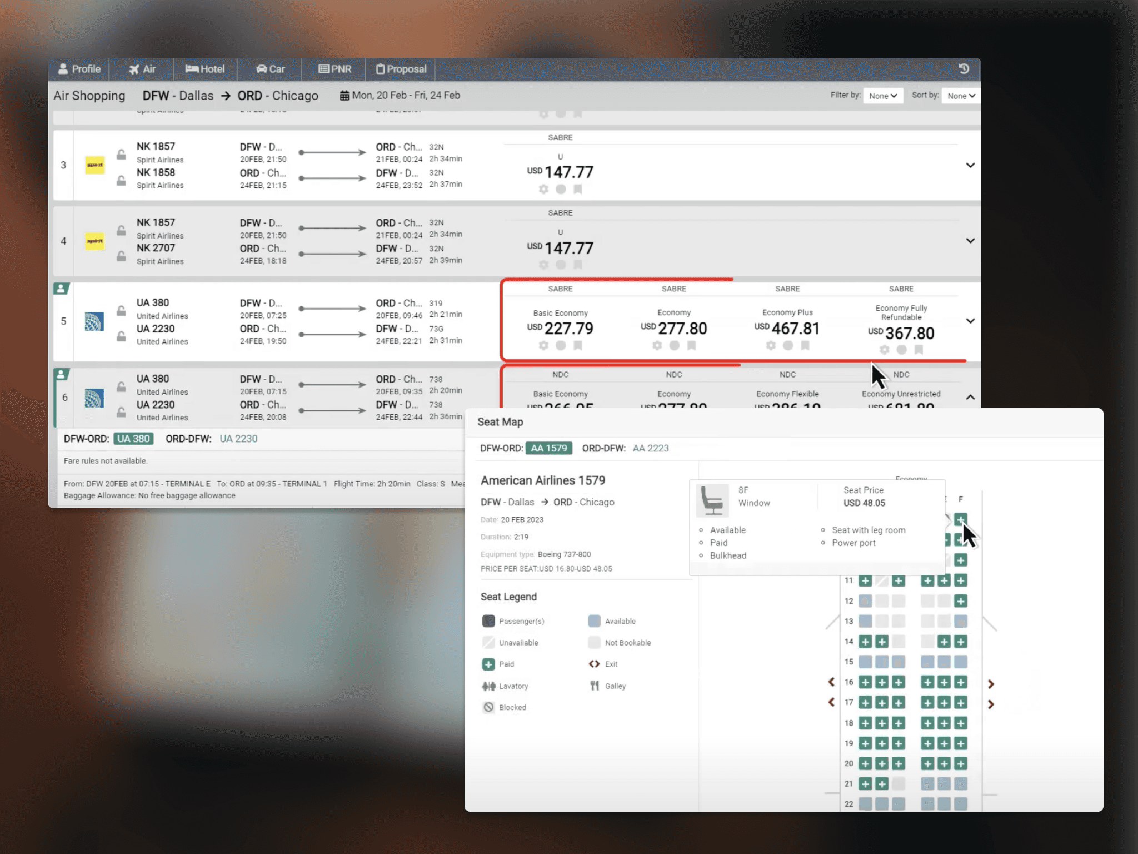Click the history clock icon in top bar
This screenshot has height=854, width=1138.
pos(964,68)
